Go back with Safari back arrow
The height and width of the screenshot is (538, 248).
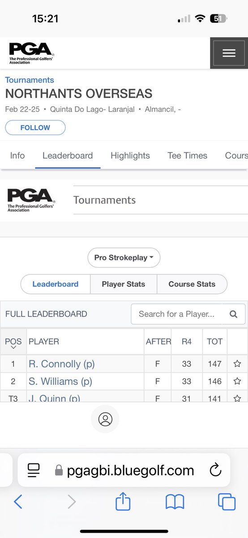[18, 502]
